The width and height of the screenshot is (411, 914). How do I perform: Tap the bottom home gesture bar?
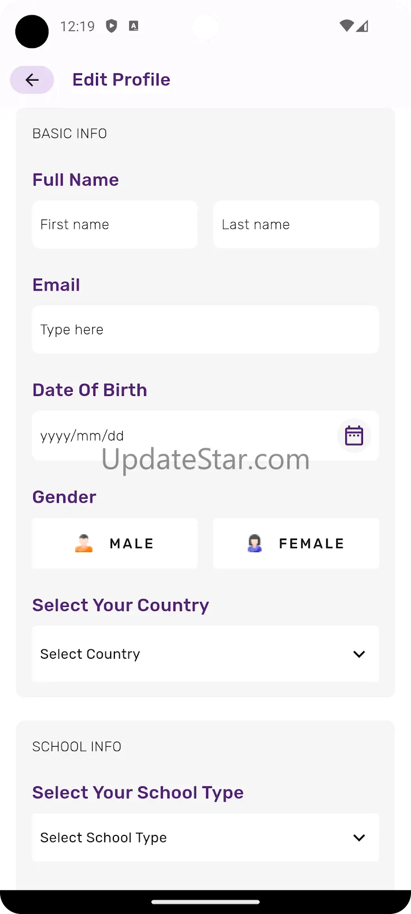205,901
